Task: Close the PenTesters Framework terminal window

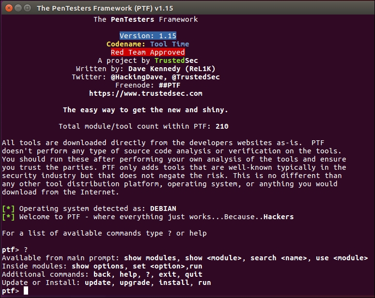Action: pos(7,8)
